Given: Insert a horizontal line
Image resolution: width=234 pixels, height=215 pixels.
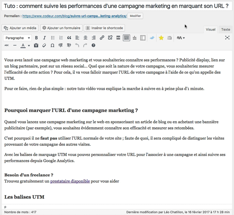Looking at the screenshot, I should 15,45.
